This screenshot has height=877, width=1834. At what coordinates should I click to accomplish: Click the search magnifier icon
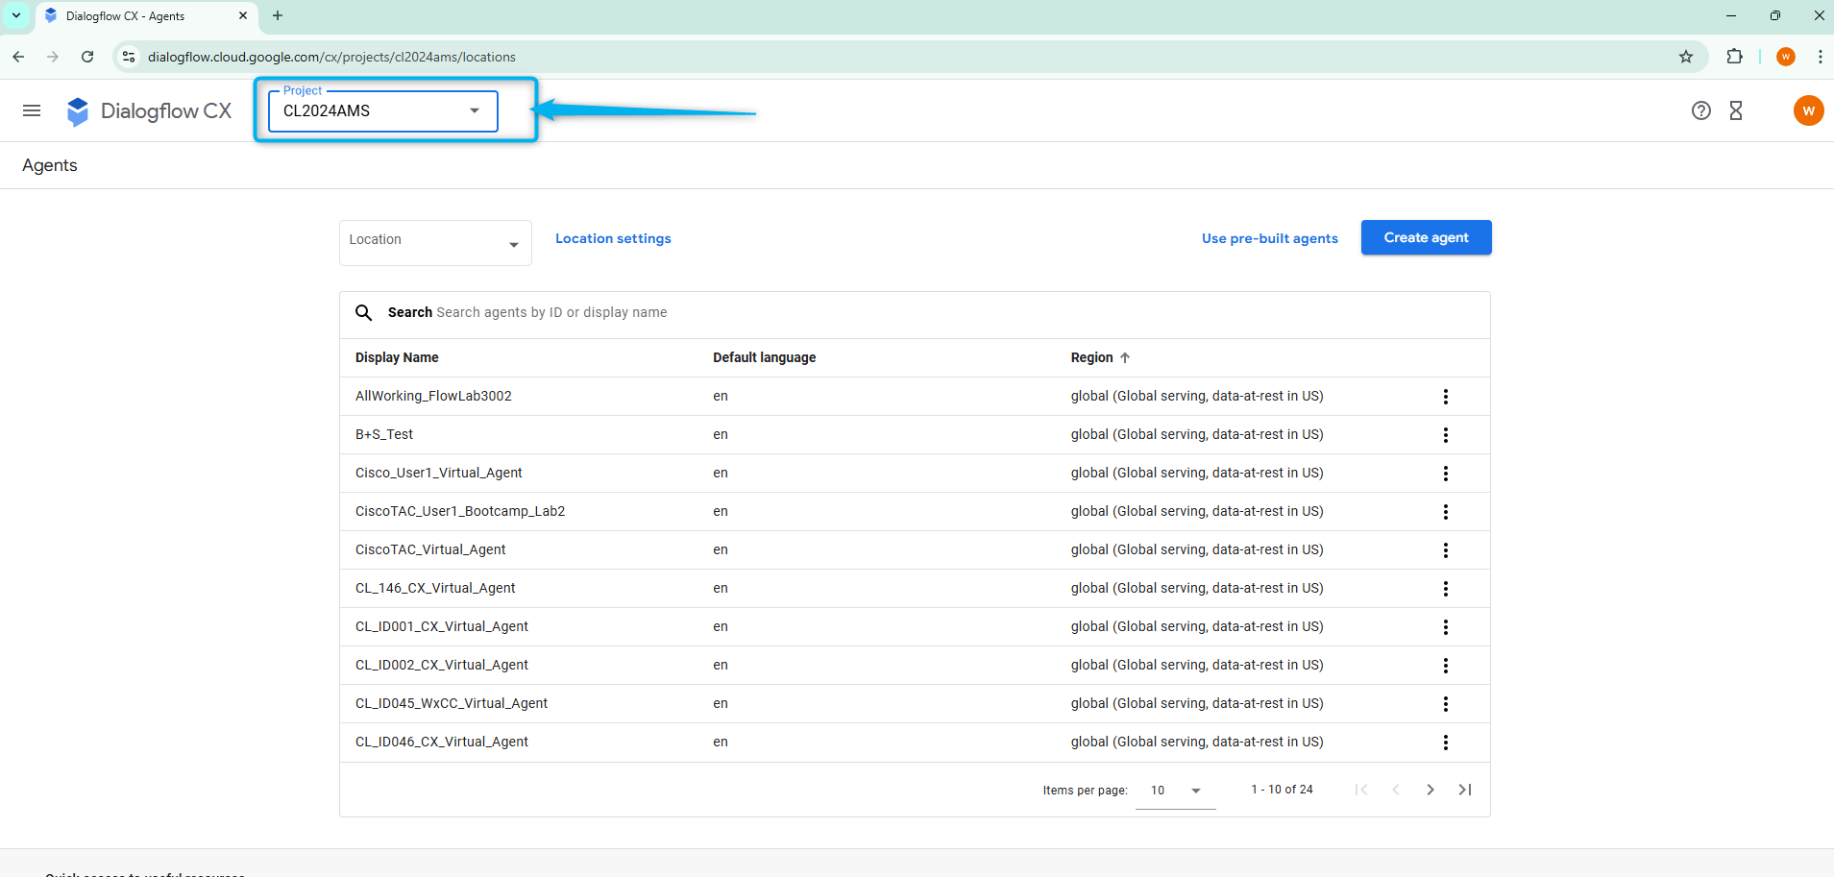(364, 312)
